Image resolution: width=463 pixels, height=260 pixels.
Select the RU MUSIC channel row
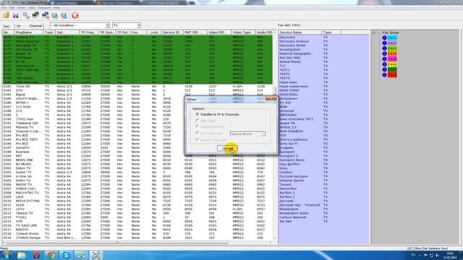coord(137,164)
